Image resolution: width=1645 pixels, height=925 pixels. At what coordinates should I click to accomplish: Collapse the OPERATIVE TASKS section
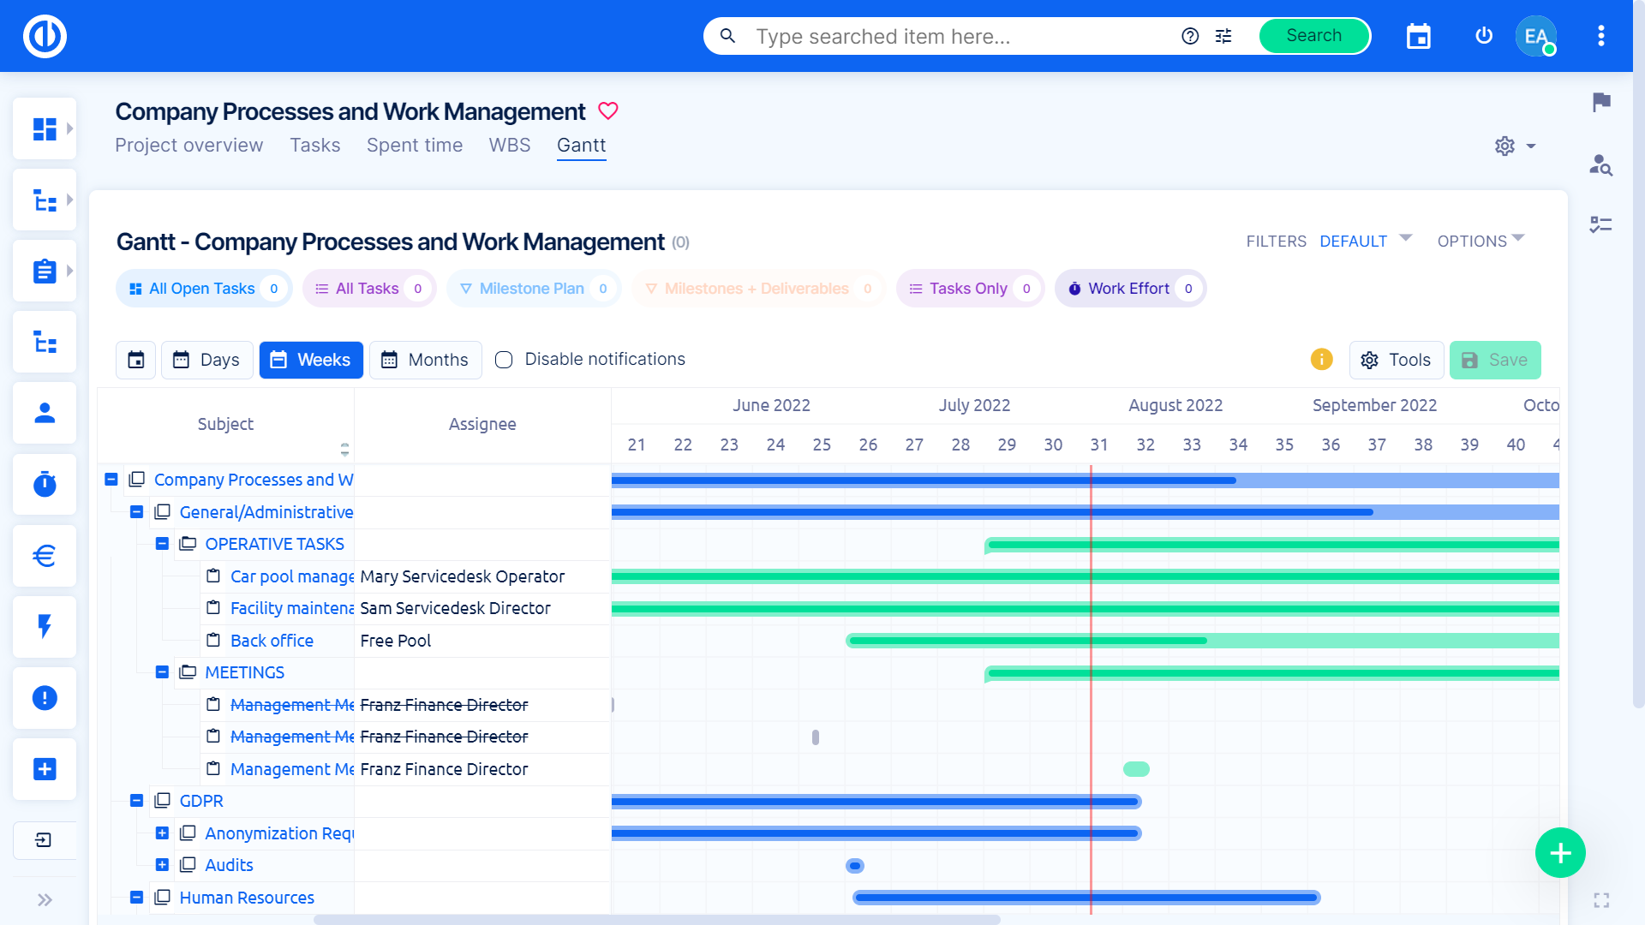tap(163, 545)
